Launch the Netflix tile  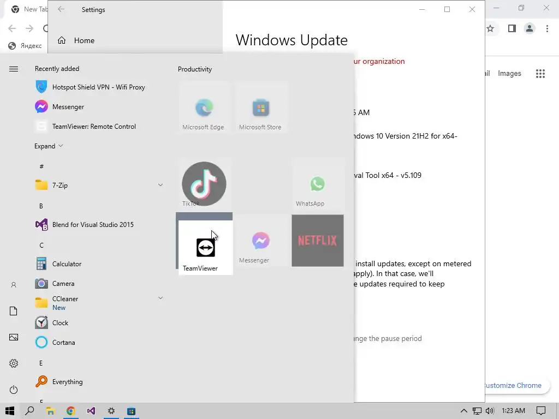click(x=317, y=241)
